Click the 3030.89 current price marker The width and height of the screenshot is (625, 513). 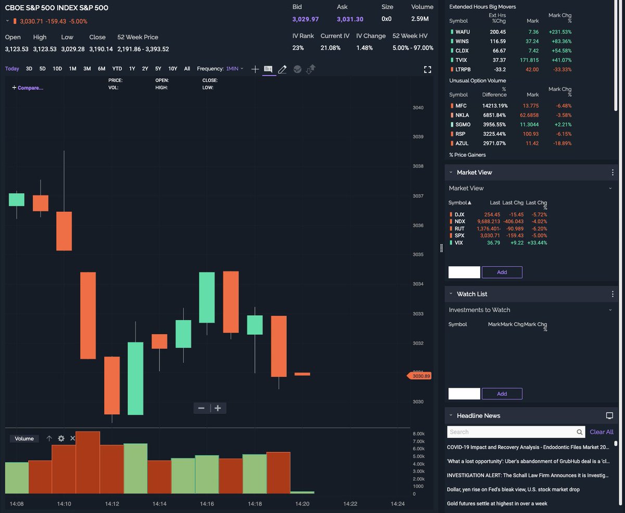[419, 376]
